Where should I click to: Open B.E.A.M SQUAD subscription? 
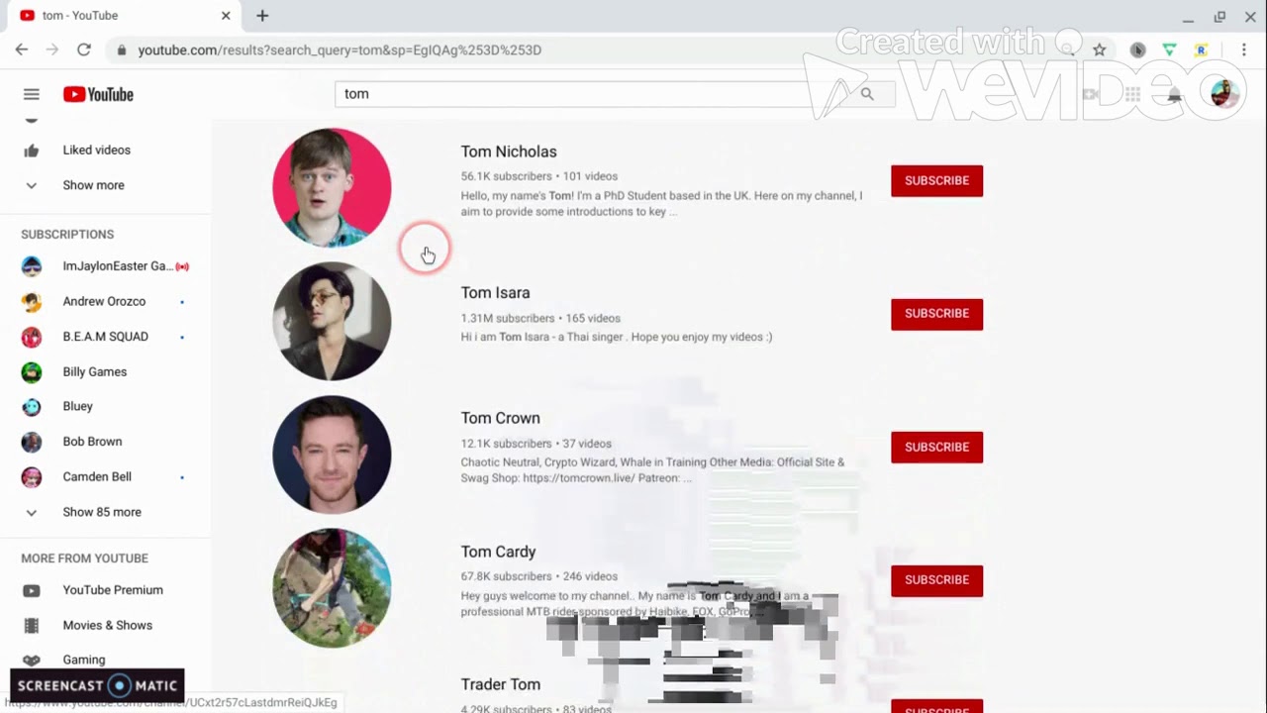tap(105, 337)
